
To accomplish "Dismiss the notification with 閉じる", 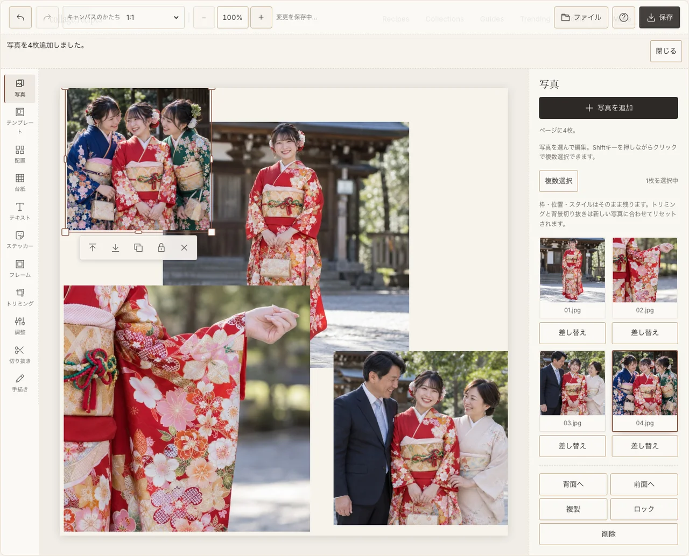I will [x=666, y=51].
